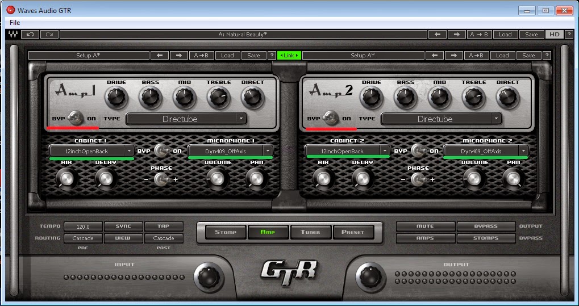Click the undo arrow in top toolbar
Screen dimensions: 579x306
coord(30,34)
